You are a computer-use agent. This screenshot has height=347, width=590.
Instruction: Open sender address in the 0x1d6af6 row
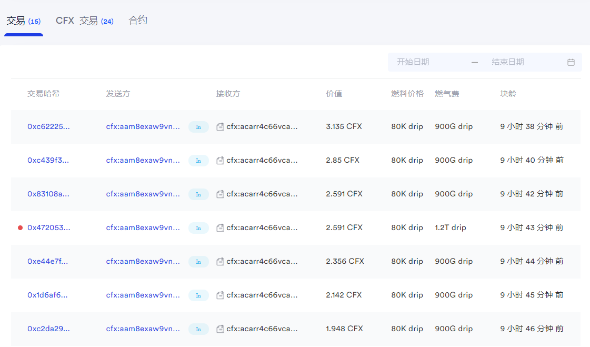pos(143,295)
